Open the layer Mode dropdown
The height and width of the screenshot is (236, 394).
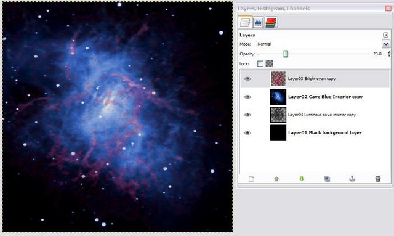click(386, 44)
